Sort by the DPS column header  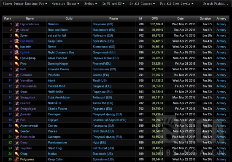pos(155,19)
